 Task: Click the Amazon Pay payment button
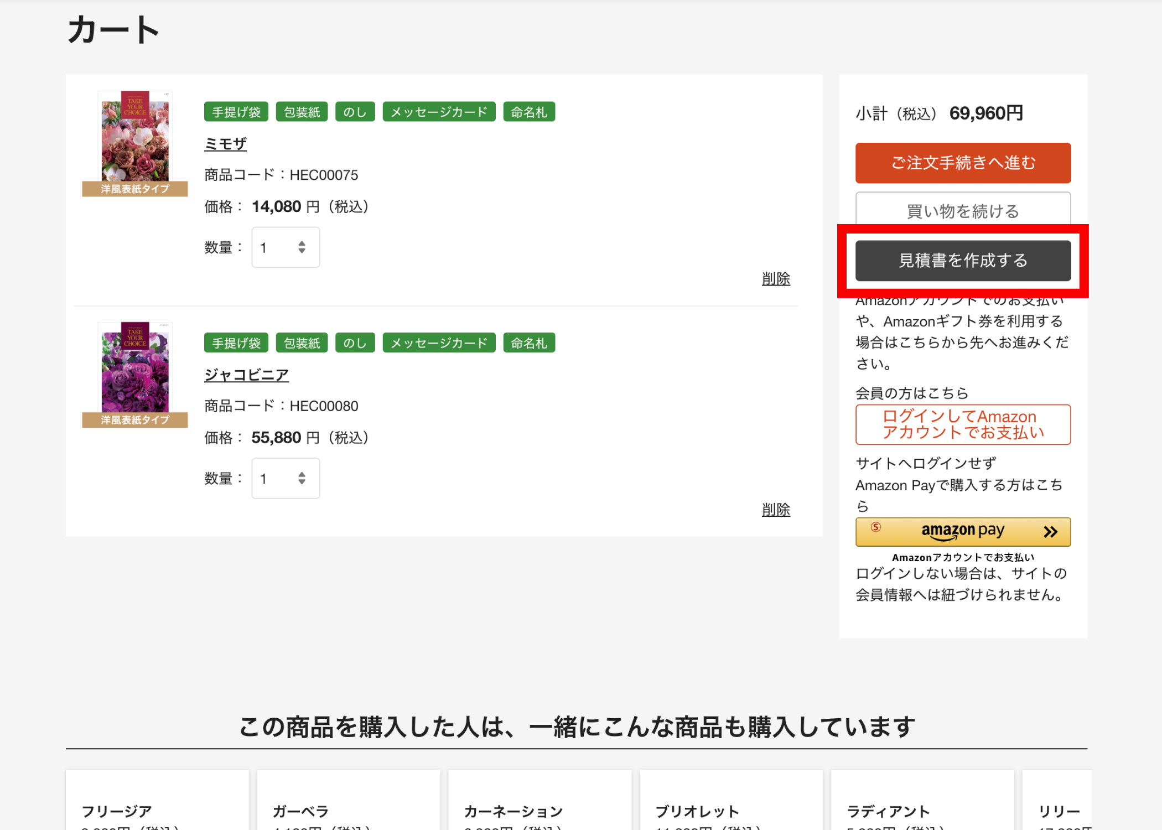coord(962,531)
